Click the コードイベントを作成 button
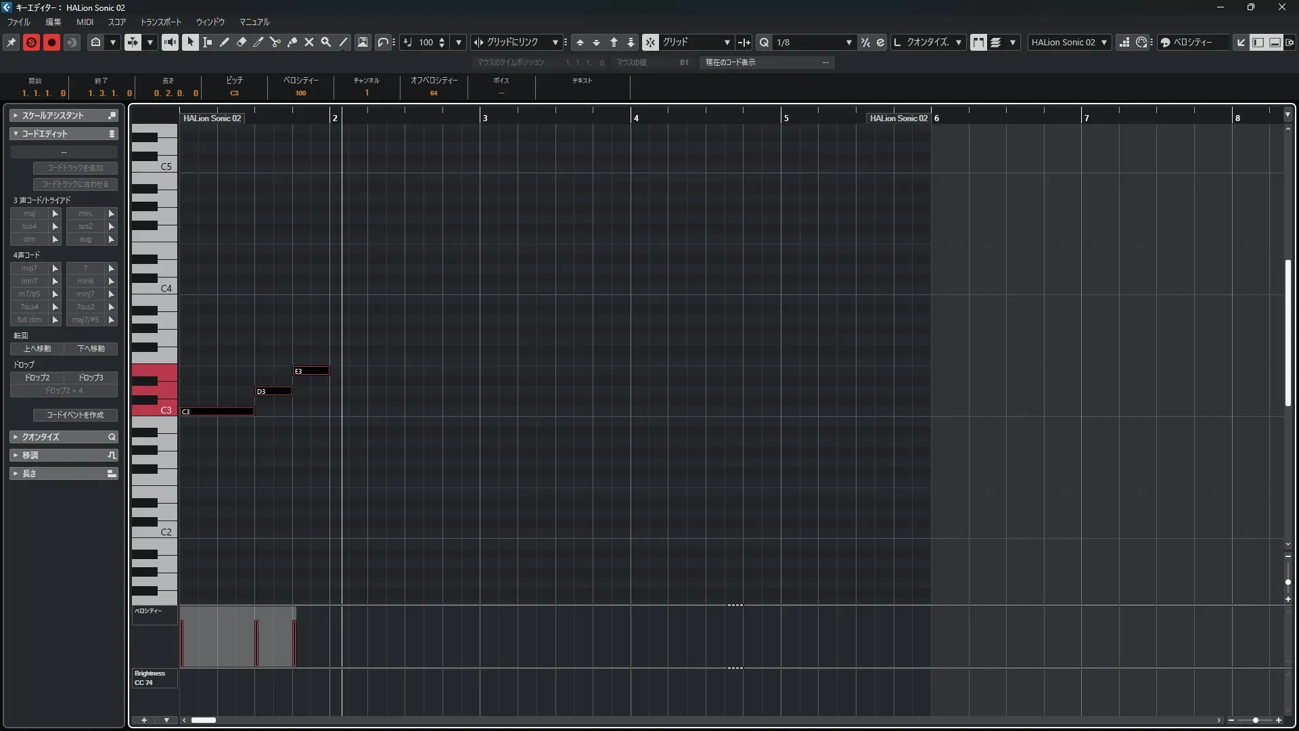 75,415
